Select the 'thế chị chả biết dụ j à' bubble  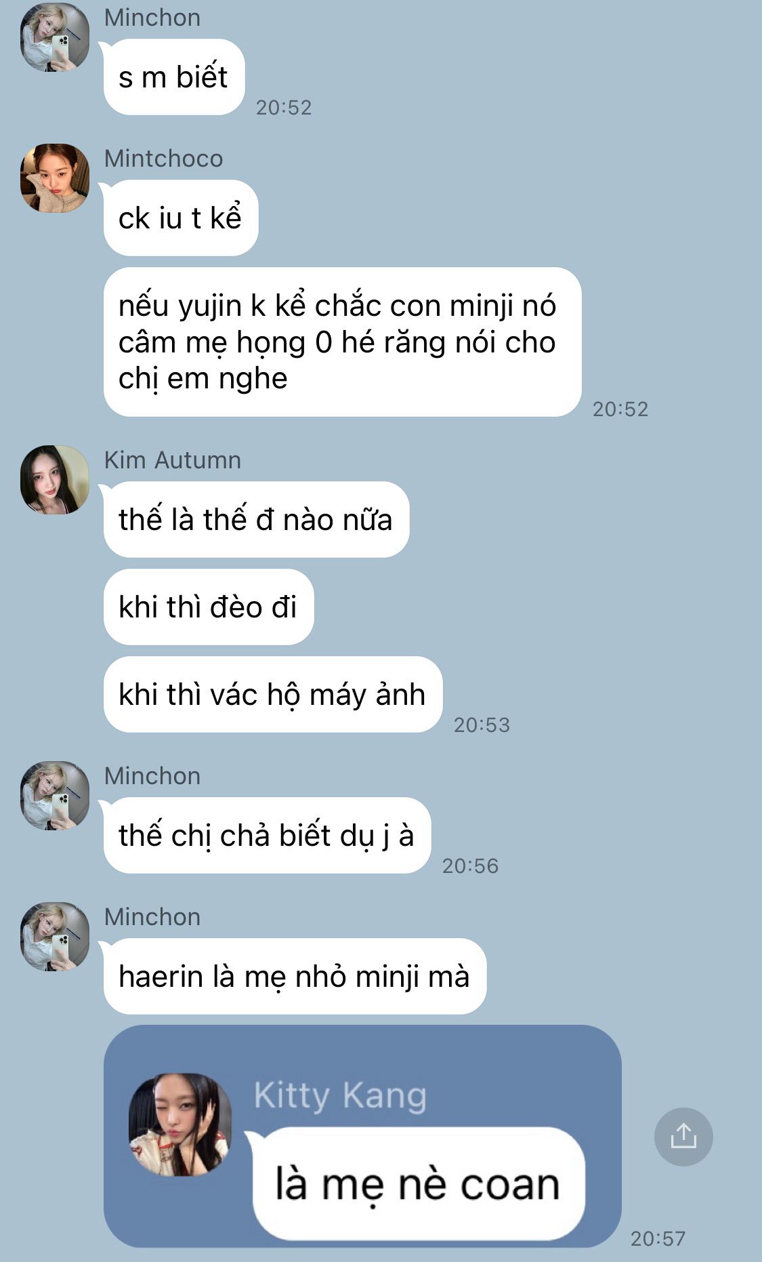(267, 835)
